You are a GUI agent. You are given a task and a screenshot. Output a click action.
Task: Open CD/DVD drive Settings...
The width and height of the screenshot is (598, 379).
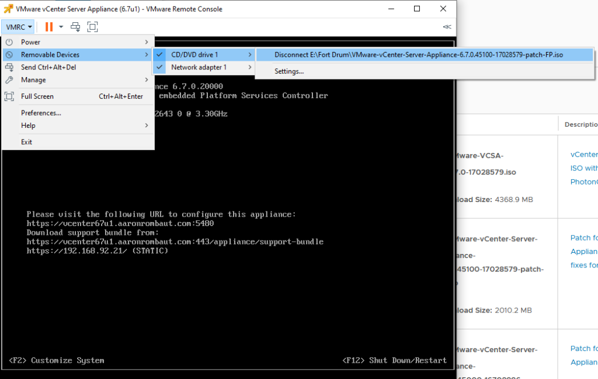coord(289,71)
